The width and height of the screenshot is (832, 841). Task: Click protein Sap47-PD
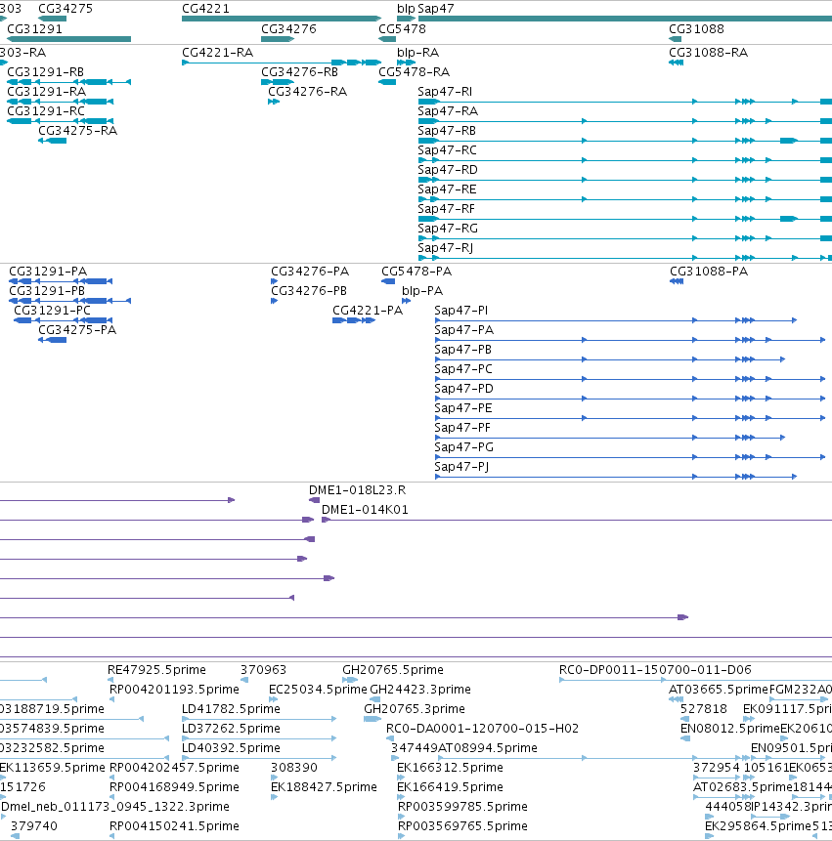[463, 389]
